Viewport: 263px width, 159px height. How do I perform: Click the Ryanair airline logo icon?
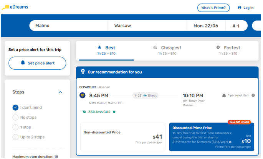click(x=82, y=95)
